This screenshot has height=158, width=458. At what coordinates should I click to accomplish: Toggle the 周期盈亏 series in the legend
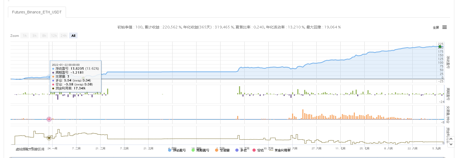(x=200, y=150)
